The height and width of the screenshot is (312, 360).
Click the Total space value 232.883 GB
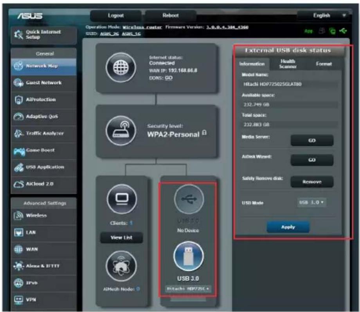point(290,125)
